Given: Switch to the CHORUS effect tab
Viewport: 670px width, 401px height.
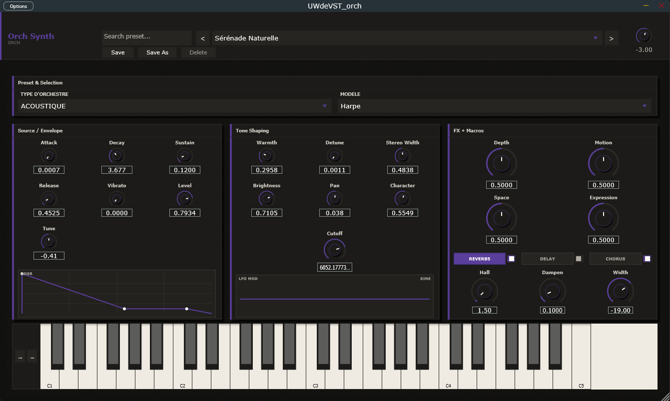Looking at the screenshot, I should 615,259.
